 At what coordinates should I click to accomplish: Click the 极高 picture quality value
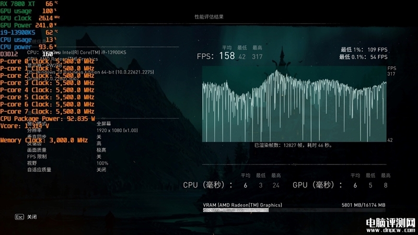pyautogui.click(x=101, y=150)
